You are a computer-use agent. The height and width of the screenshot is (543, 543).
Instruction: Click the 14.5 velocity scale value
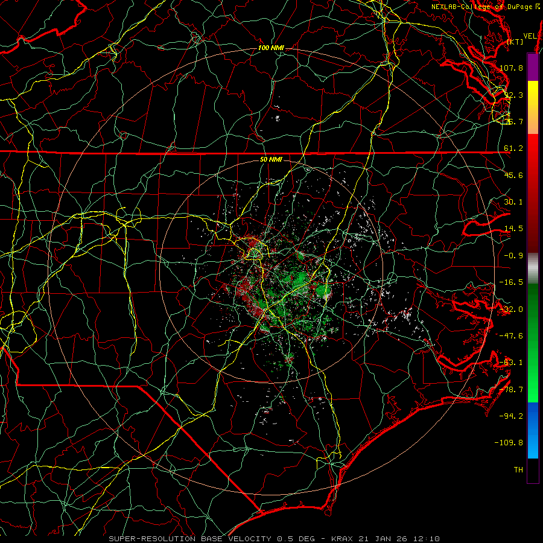click(513, 229)
